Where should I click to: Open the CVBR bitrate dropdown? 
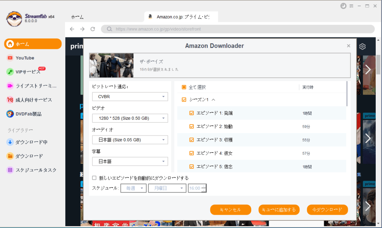pos(130,97)
